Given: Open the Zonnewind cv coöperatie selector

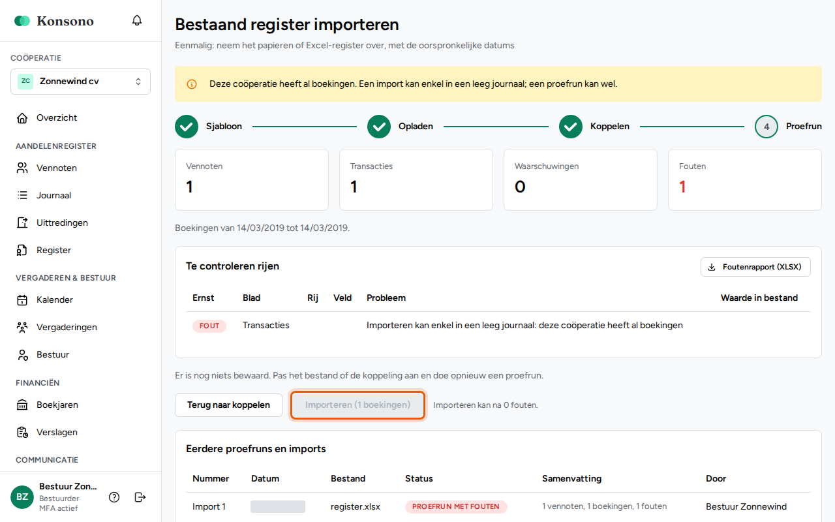Looking at the screenshot, I should point(80,82).
